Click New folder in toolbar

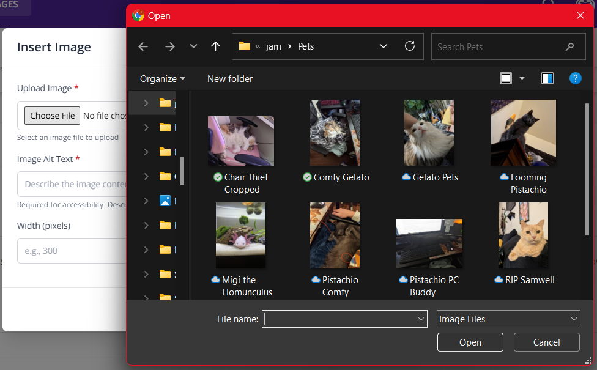tap(230, 78)
